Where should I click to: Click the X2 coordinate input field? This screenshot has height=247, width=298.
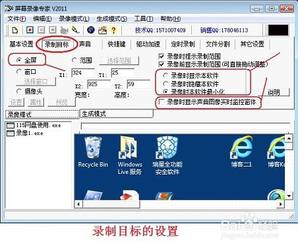(99, 84)
